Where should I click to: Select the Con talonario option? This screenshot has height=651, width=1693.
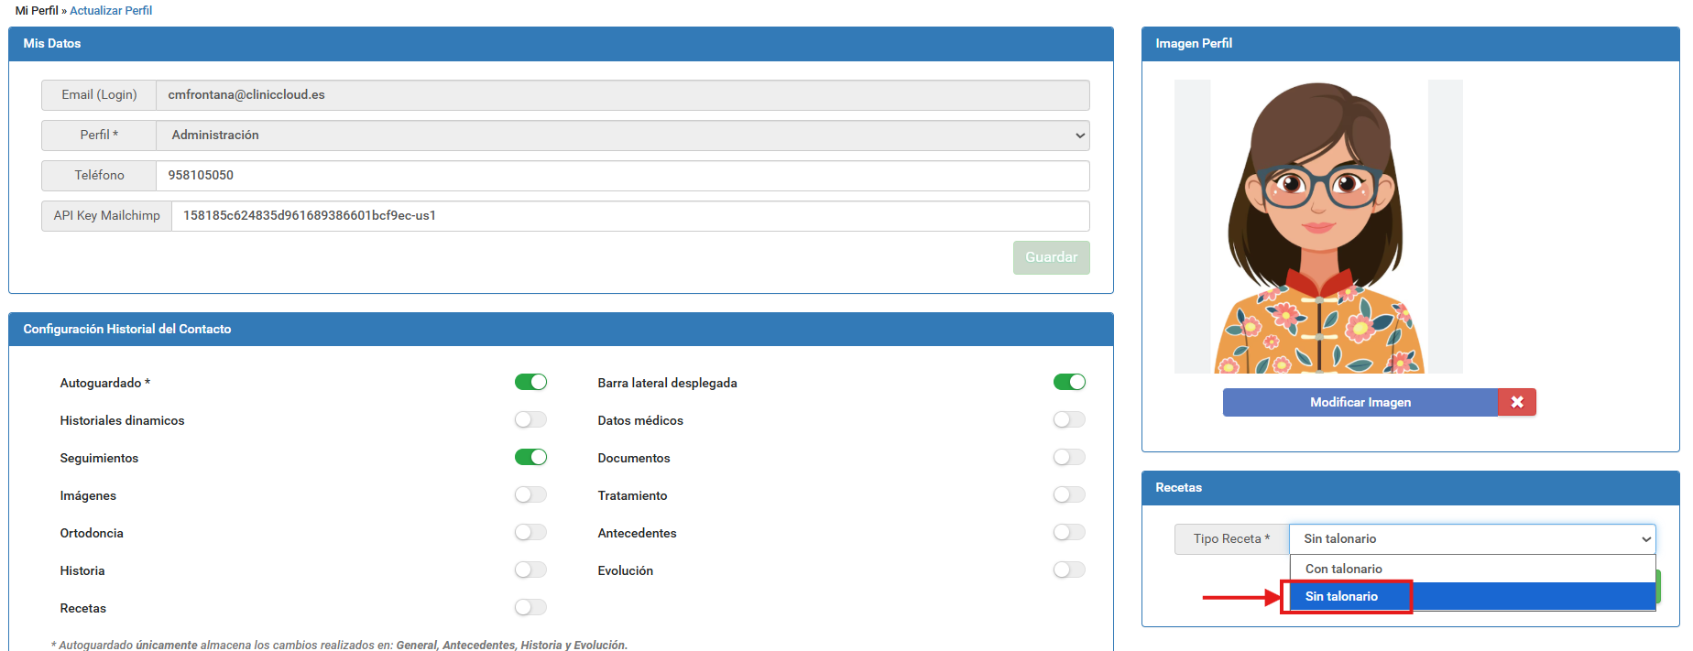click(x=1344, y=569)
